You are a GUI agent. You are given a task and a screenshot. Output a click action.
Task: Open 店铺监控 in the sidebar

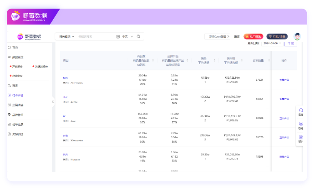[16, 76]
